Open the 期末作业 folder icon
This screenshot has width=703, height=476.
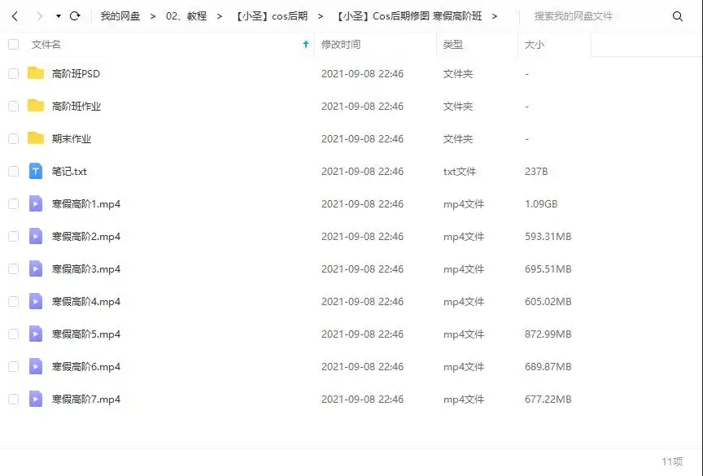34,138
